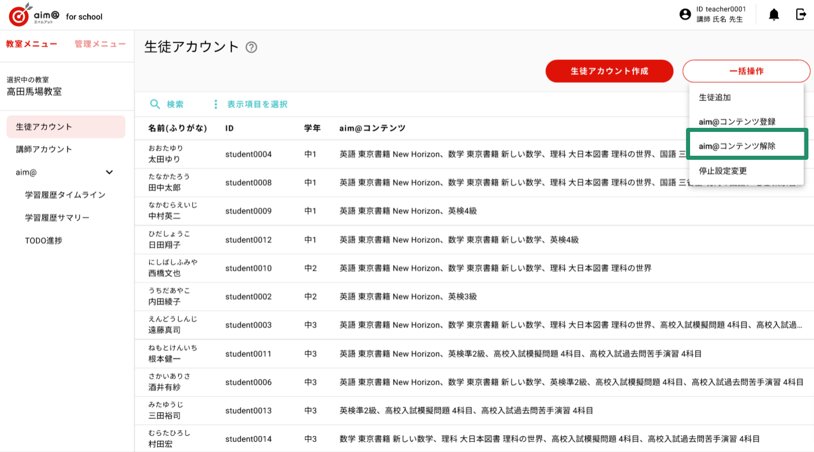Click the search magnifier icon

(x=155, y=104)
